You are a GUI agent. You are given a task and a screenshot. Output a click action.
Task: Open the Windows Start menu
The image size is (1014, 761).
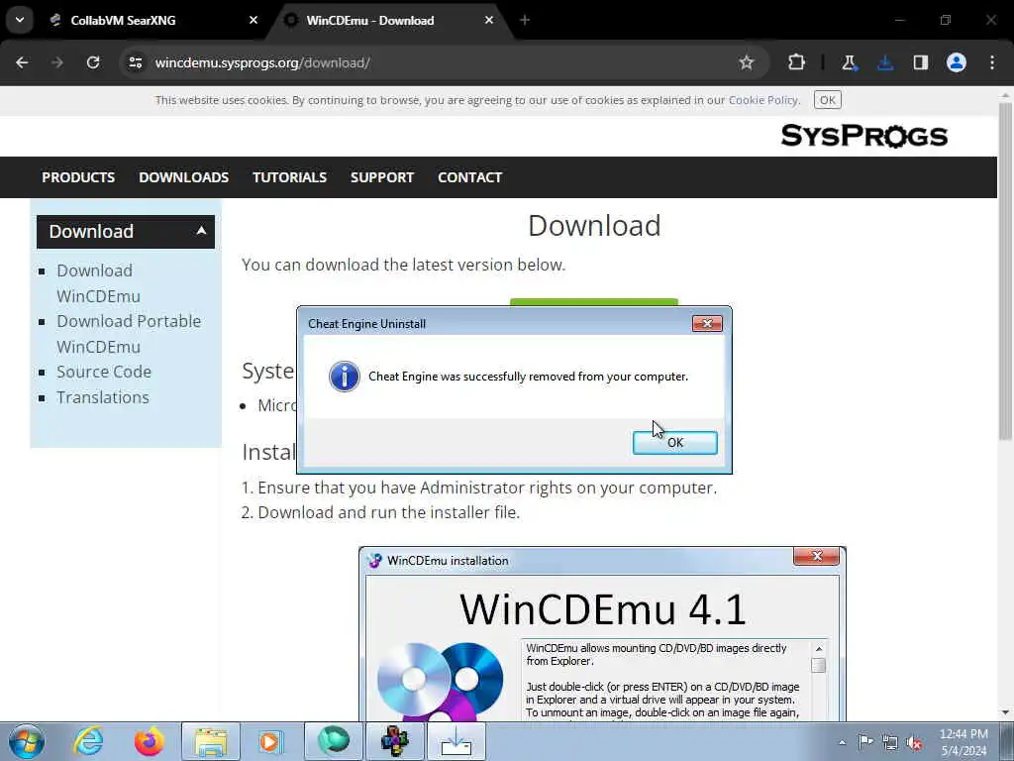pyautogui.click(x=27, y=741)
